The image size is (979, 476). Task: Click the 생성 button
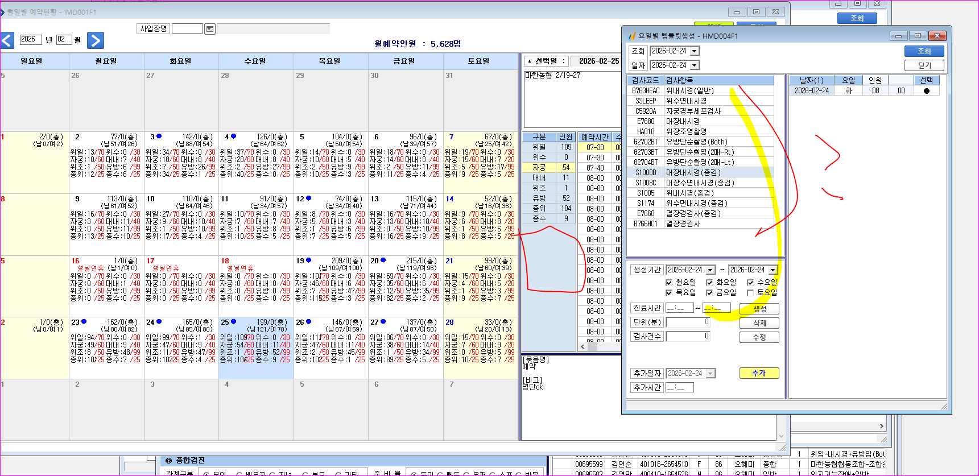(x=759, y=309)
